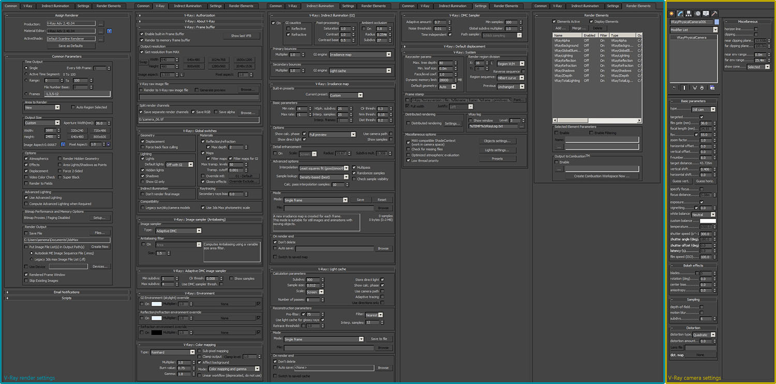The height and width of the screenshot is (384, 776).
Task: Switch to the Modify command panel
Action: click(680, 13)
